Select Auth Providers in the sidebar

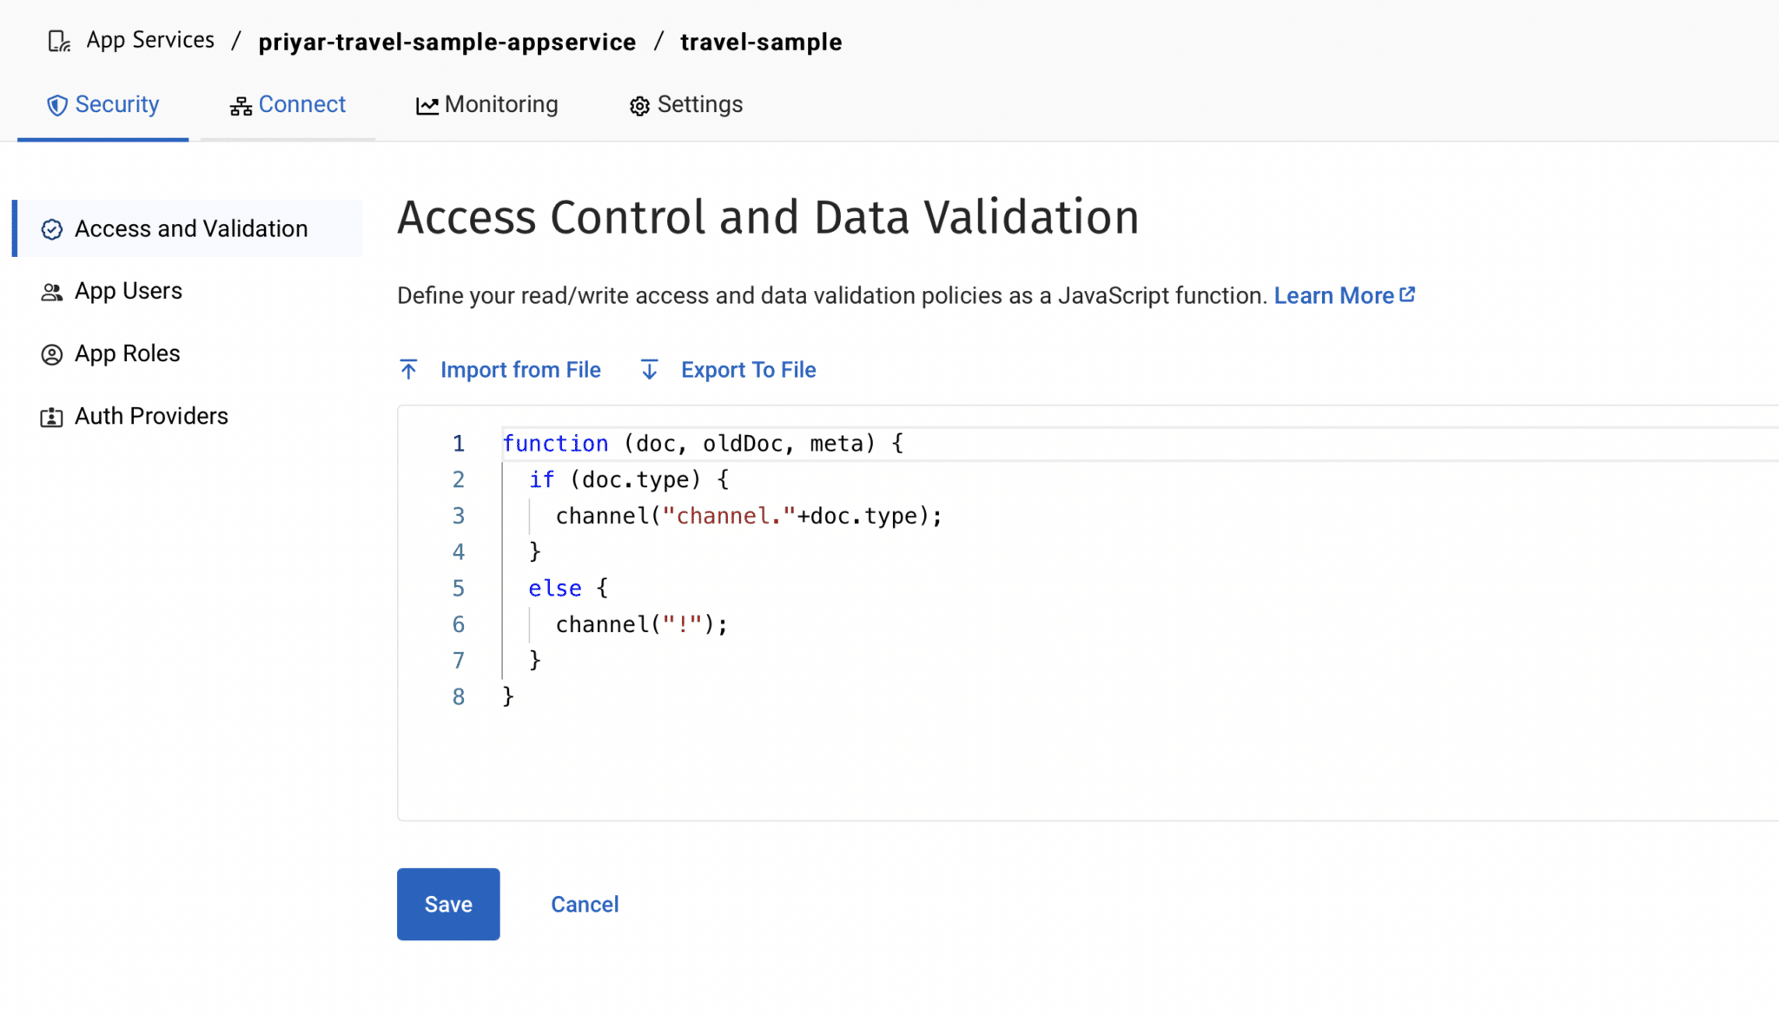pos(151,416)
